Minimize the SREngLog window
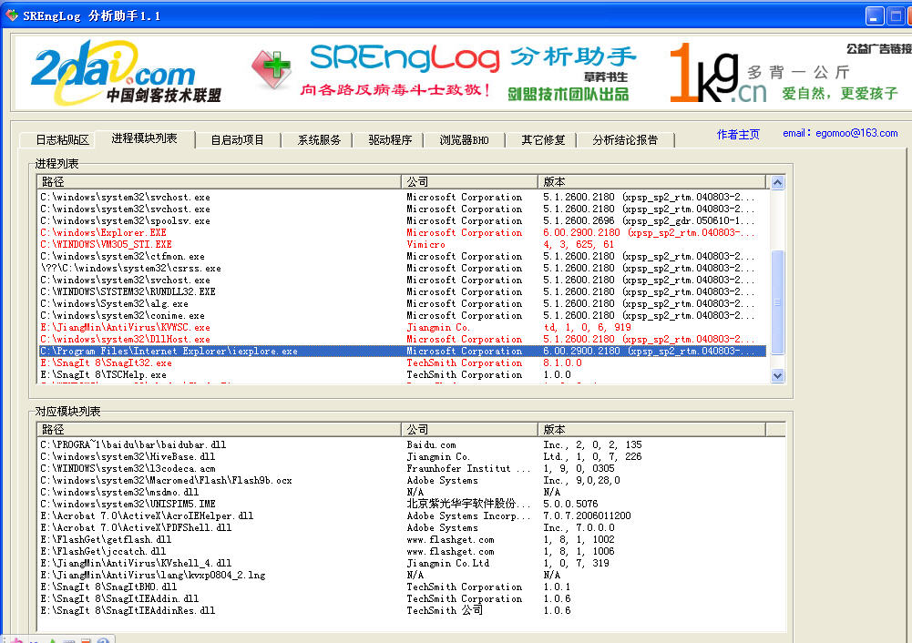912x643 pixels. pyautogui.click(x=875, y=15)
